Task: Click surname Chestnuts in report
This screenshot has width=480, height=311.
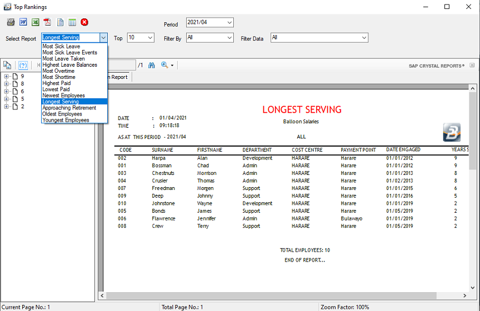Action: tap(163, 173)
